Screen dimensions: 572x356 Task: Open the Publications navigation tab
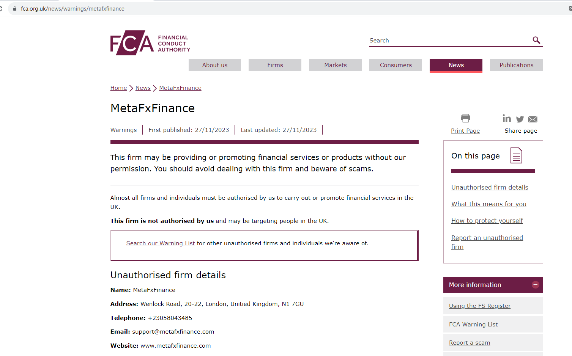tap(516, 65)
